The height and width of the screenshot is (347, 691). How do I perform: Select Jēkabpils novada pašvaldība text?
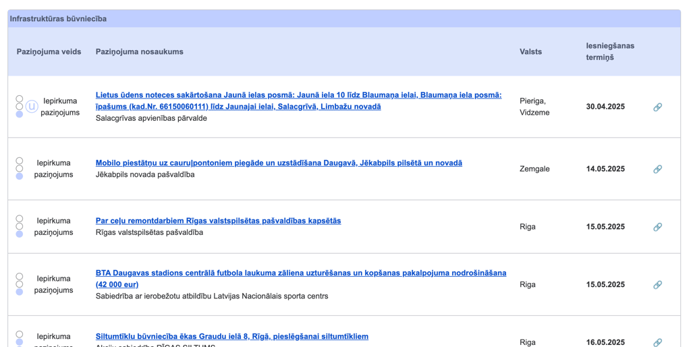145,175
